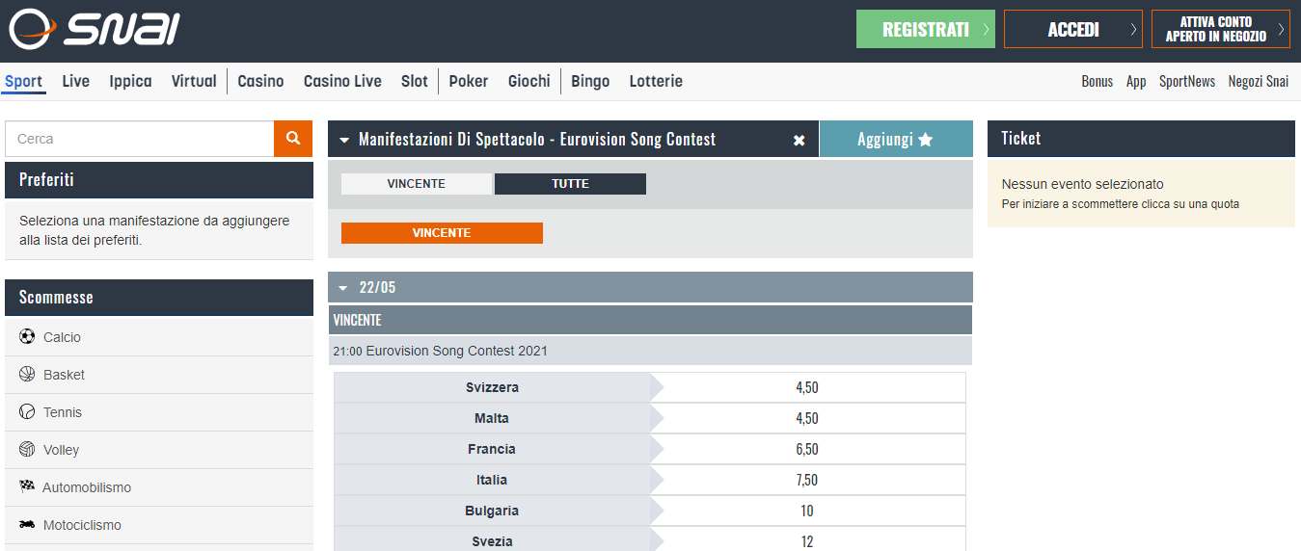This screenshot has width=1301, height=551.
Task: Collapse the 22/05 date section
Action: pos(343,287)
